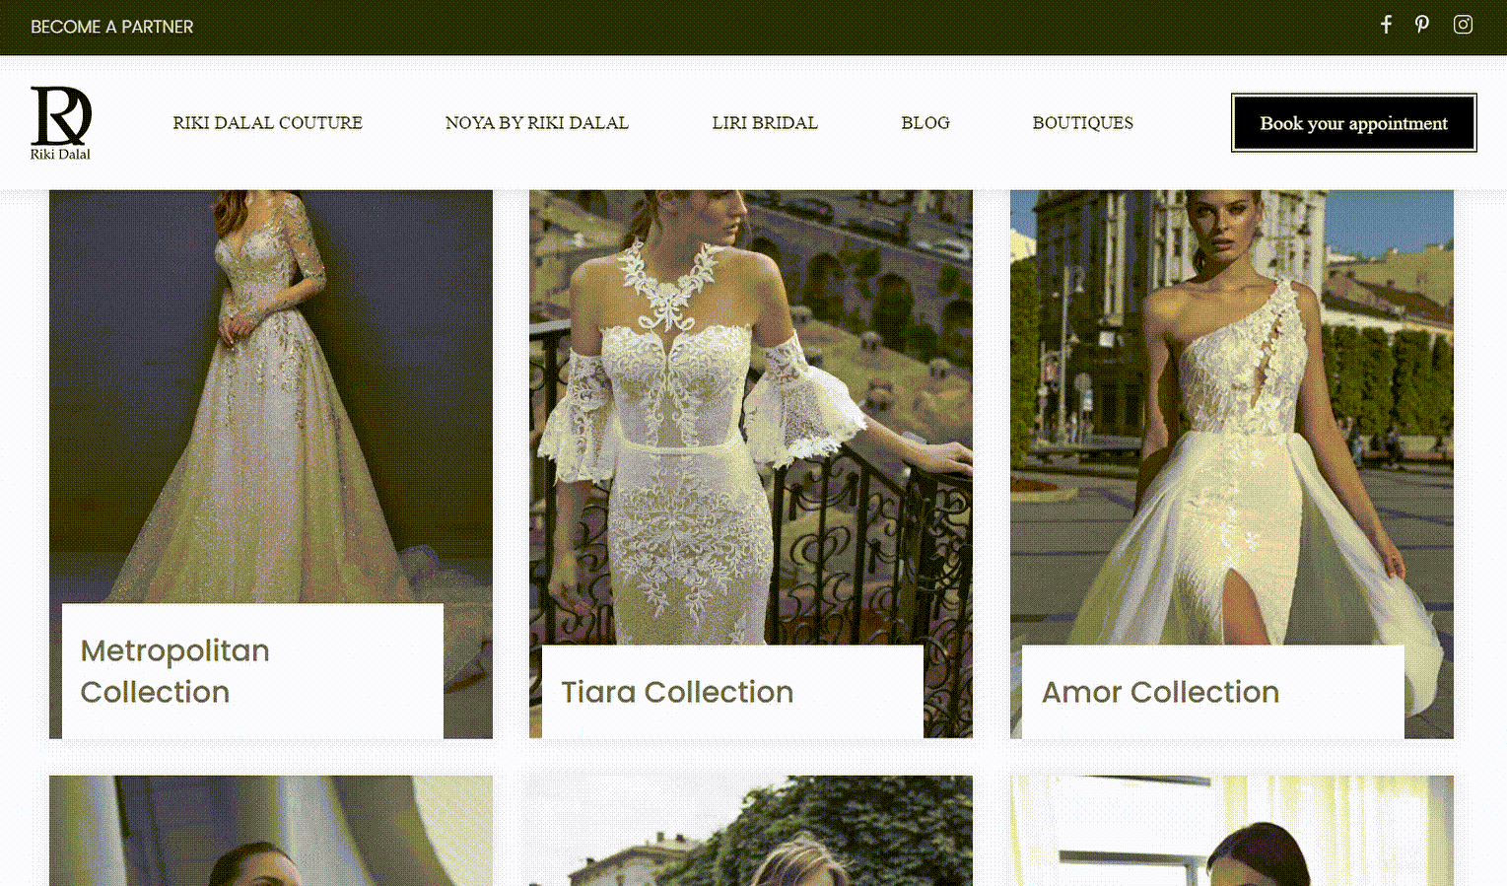The width and height of the screenshot is (1507, 886).
Task: Go to the Blog page
Action: coord(925,123)
